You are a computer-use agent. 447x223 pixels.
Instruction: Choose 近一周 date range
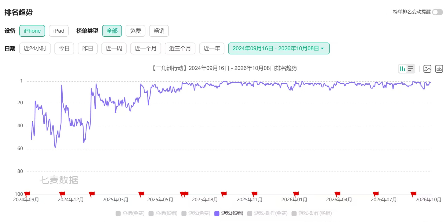pos(114,48)
